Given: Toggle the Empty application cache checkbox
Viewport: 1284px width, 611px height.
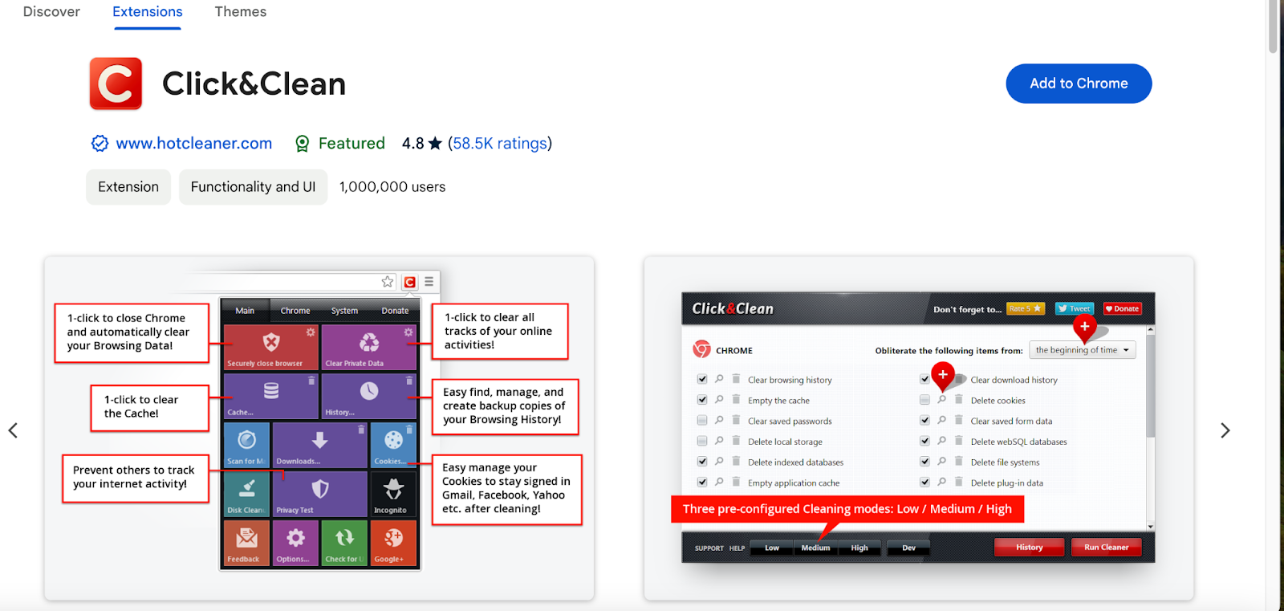Looking at the screenshot, I should (702, 482).
